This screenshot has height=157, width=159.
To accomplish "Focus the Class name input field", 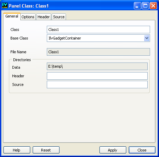I will [x=98, y=30].
